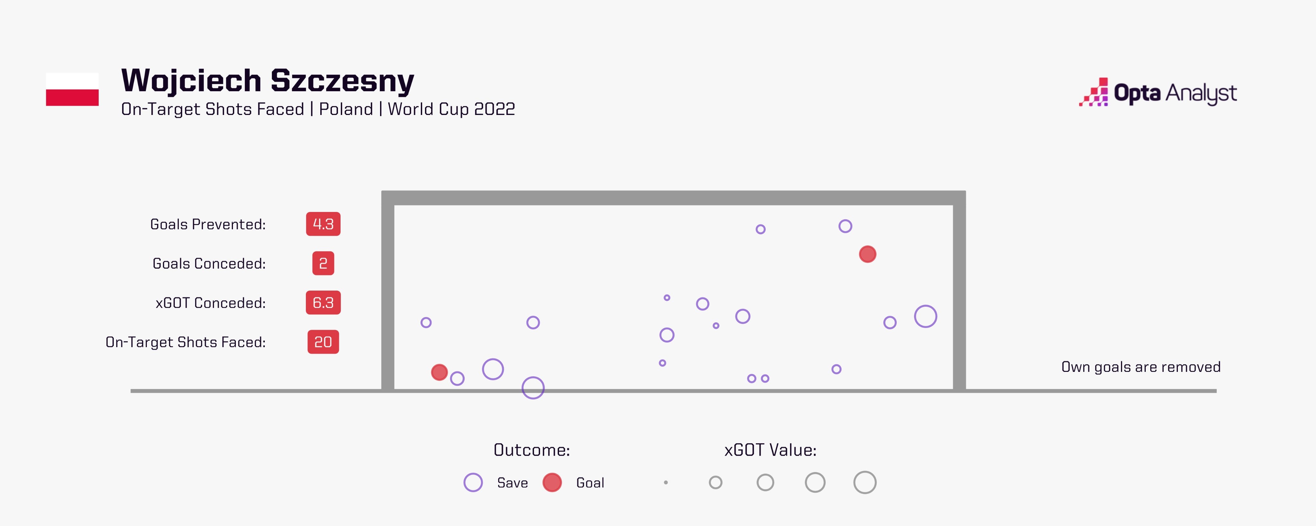Click the smallest xGOT Value legend dot
The image size is (1316, 526).
[666, 482]
